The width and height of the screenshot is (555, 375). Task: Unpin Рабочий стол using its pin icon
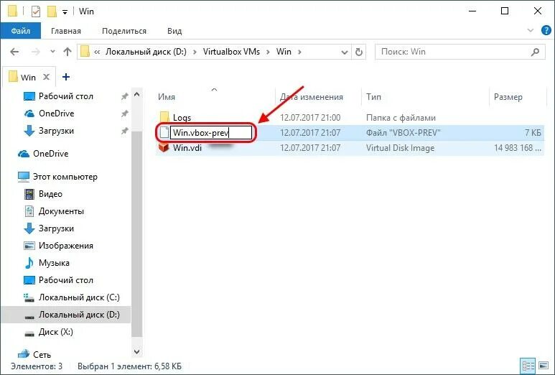click(x=125, y=96)
